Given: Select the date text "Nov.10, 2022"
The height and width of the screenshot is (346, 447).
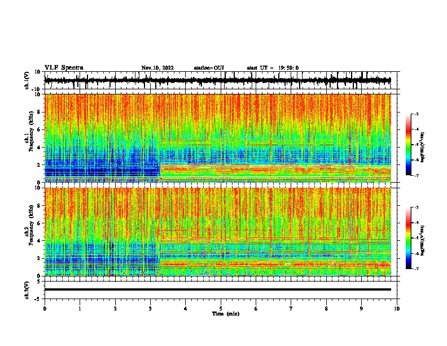Looking at the screenshot, I should [x=157, y=68].
